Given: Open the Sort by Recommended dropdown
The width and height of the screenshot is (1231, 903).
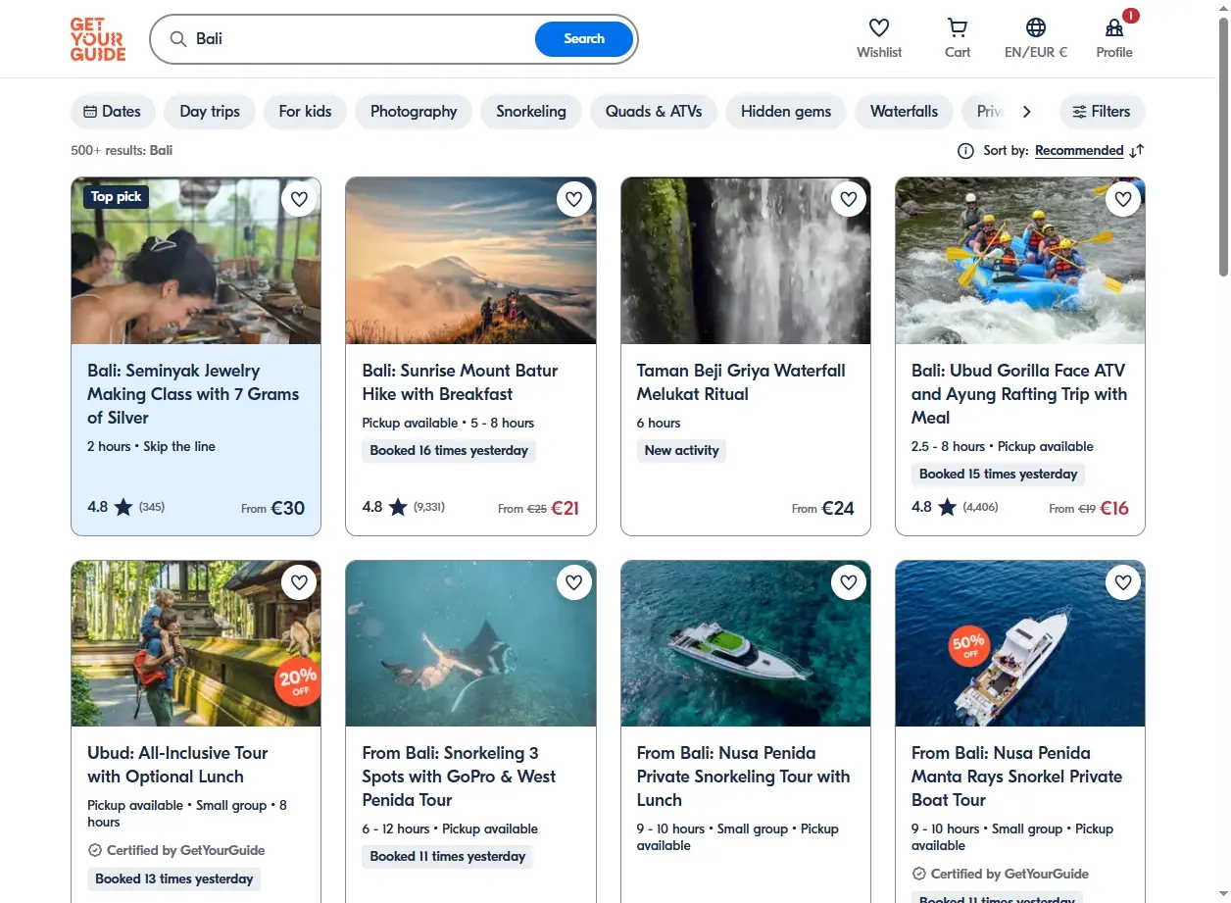Looking at the screenshot, I should pos(1079,151).
